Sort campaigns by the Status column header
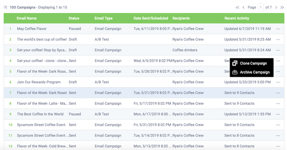Image resolution: width=287 pixels, height=150 pixels. coord(74,18)
